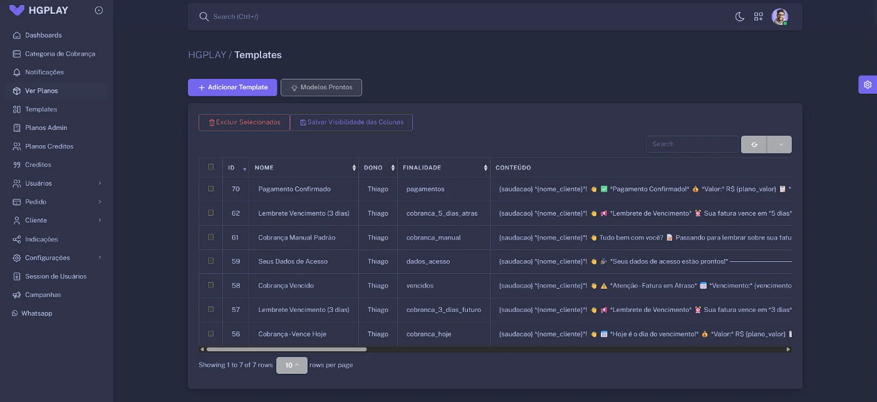The image size is (877, 402).
Task: Select the Pagamento Confirmado row checkbox
Action: pyautogui.click(x=210, y=188)
